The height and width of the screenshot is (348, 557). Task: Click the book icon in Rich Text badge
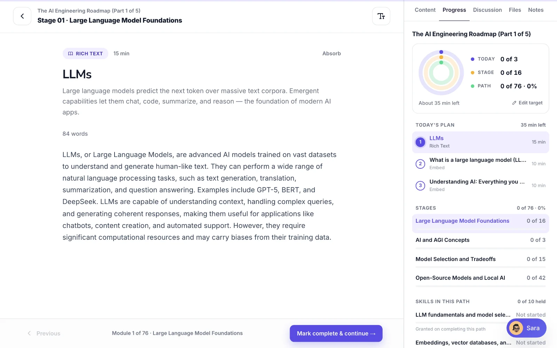[70, 54]
